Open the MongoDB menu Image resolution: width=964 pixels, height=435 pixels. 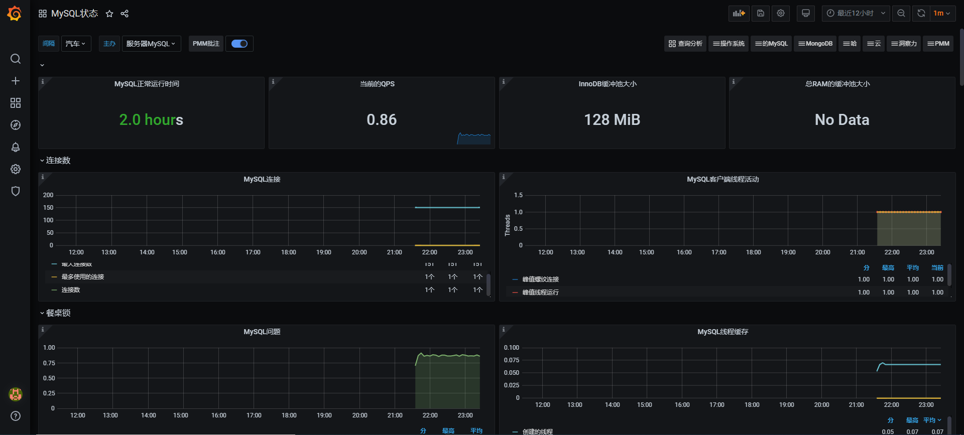coord(815,44)
